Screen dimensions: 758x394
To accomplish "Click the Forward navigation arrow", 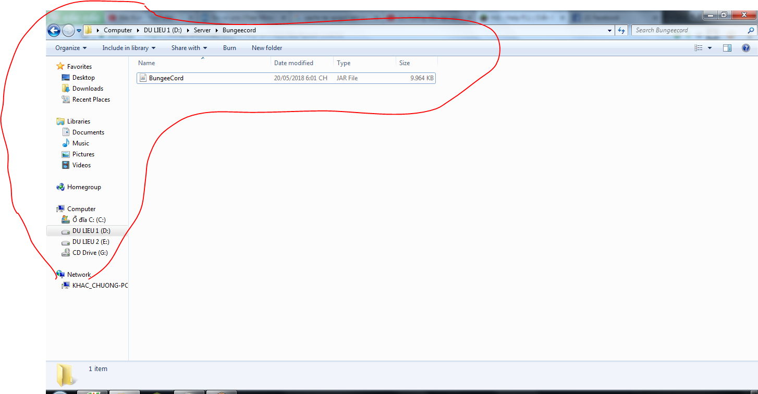I will [68, 30].
